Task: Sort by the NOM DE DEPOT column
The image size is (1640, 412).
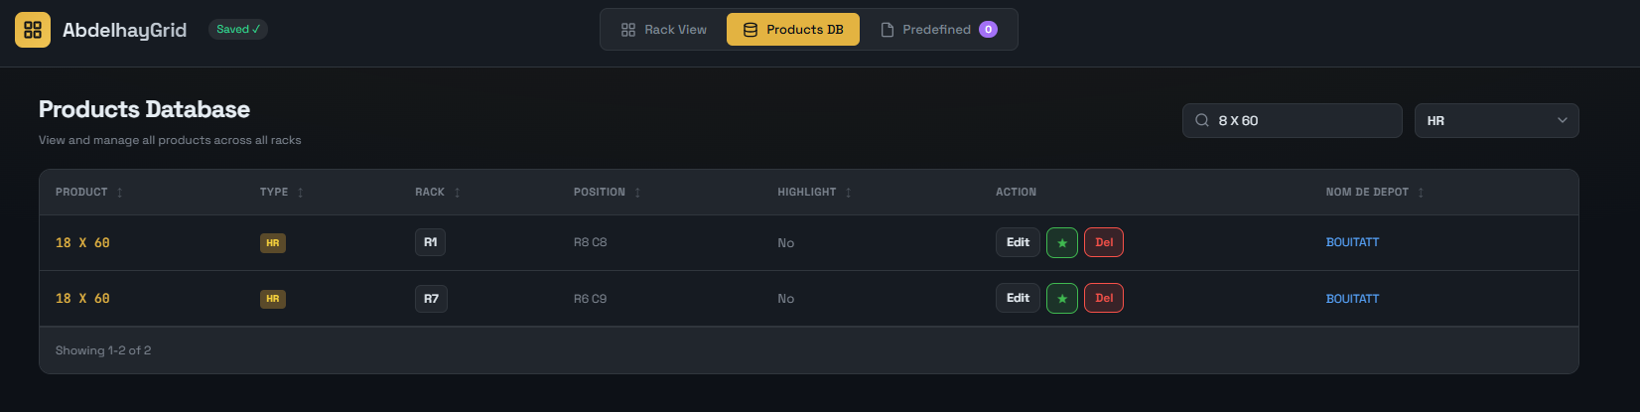Action: [1375, 193]
